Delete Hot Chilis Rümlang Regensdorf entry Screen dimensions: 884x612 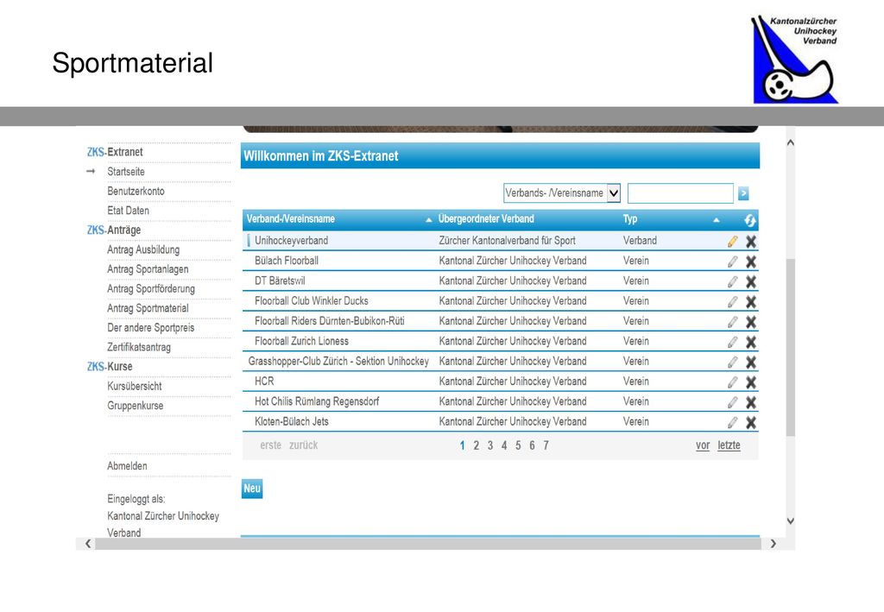pyautogui.click(x=751, y=402)
